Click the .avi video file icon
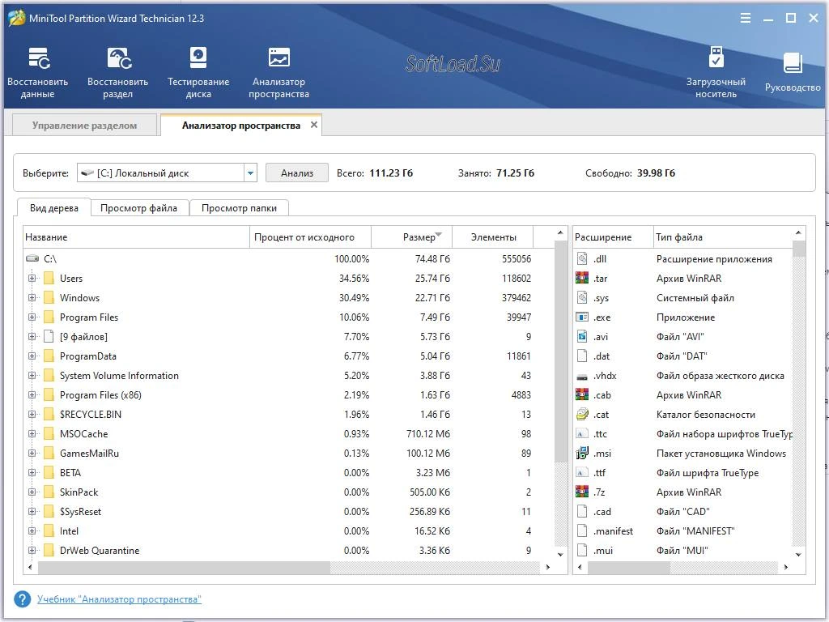The height and width of the screenshot is (622, 829). click(x=582, y=336)
